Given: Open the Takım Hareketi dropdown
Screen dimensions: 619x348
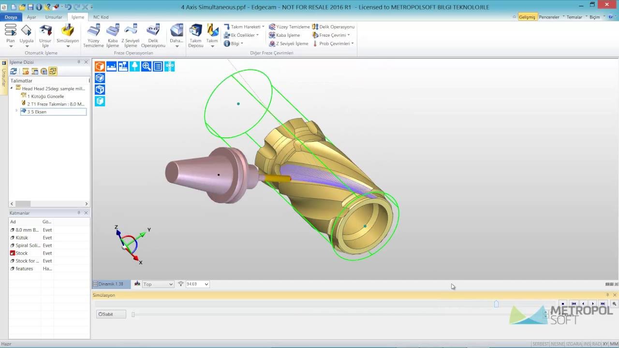Looking at the screenshot, I should pos(244,27).
